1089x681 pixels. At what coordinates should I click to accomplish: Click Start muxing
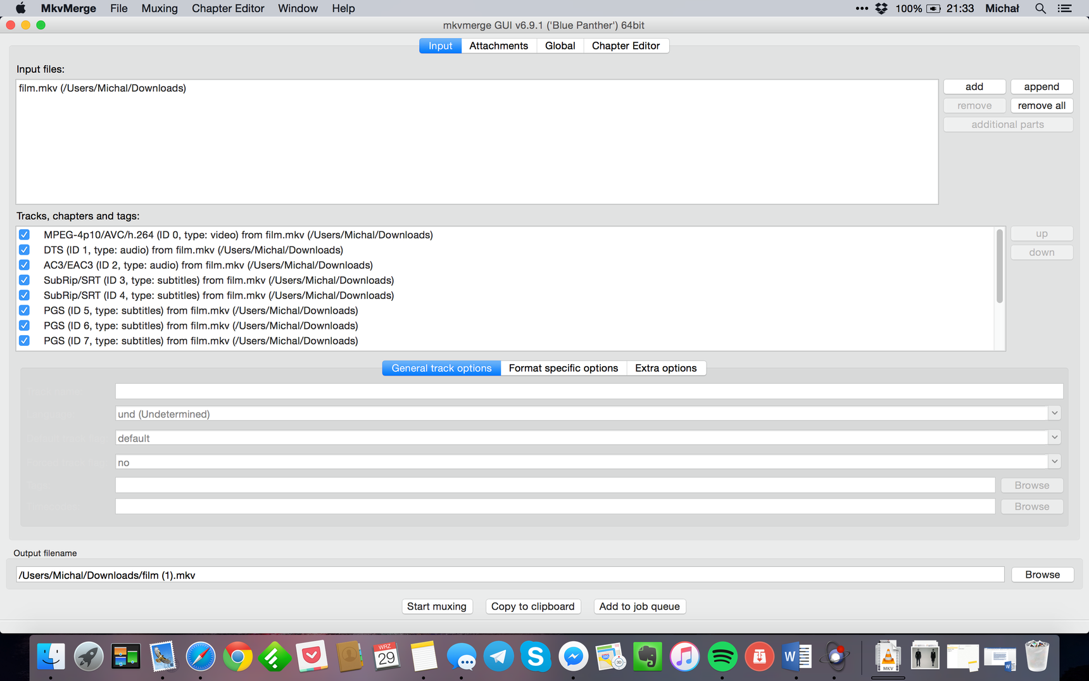[437, 606]
